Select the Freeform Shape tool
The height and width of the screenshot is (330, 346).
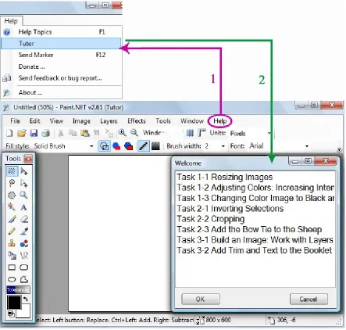click(24, 279)
